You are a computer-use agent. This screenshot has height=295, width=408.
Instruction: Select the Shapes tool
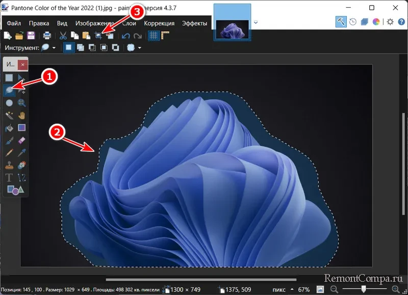15,190
